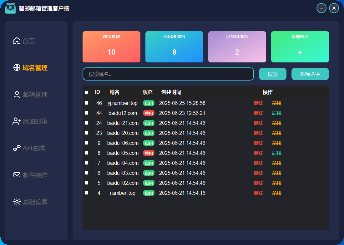Select the checkbox for baidu105.com
The height and width of the screenshot is (245, 344).
[x=87, y=153]
